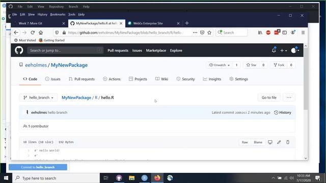
Task: Toggle the Firefox sidebar icon
Action: [285, 33]
